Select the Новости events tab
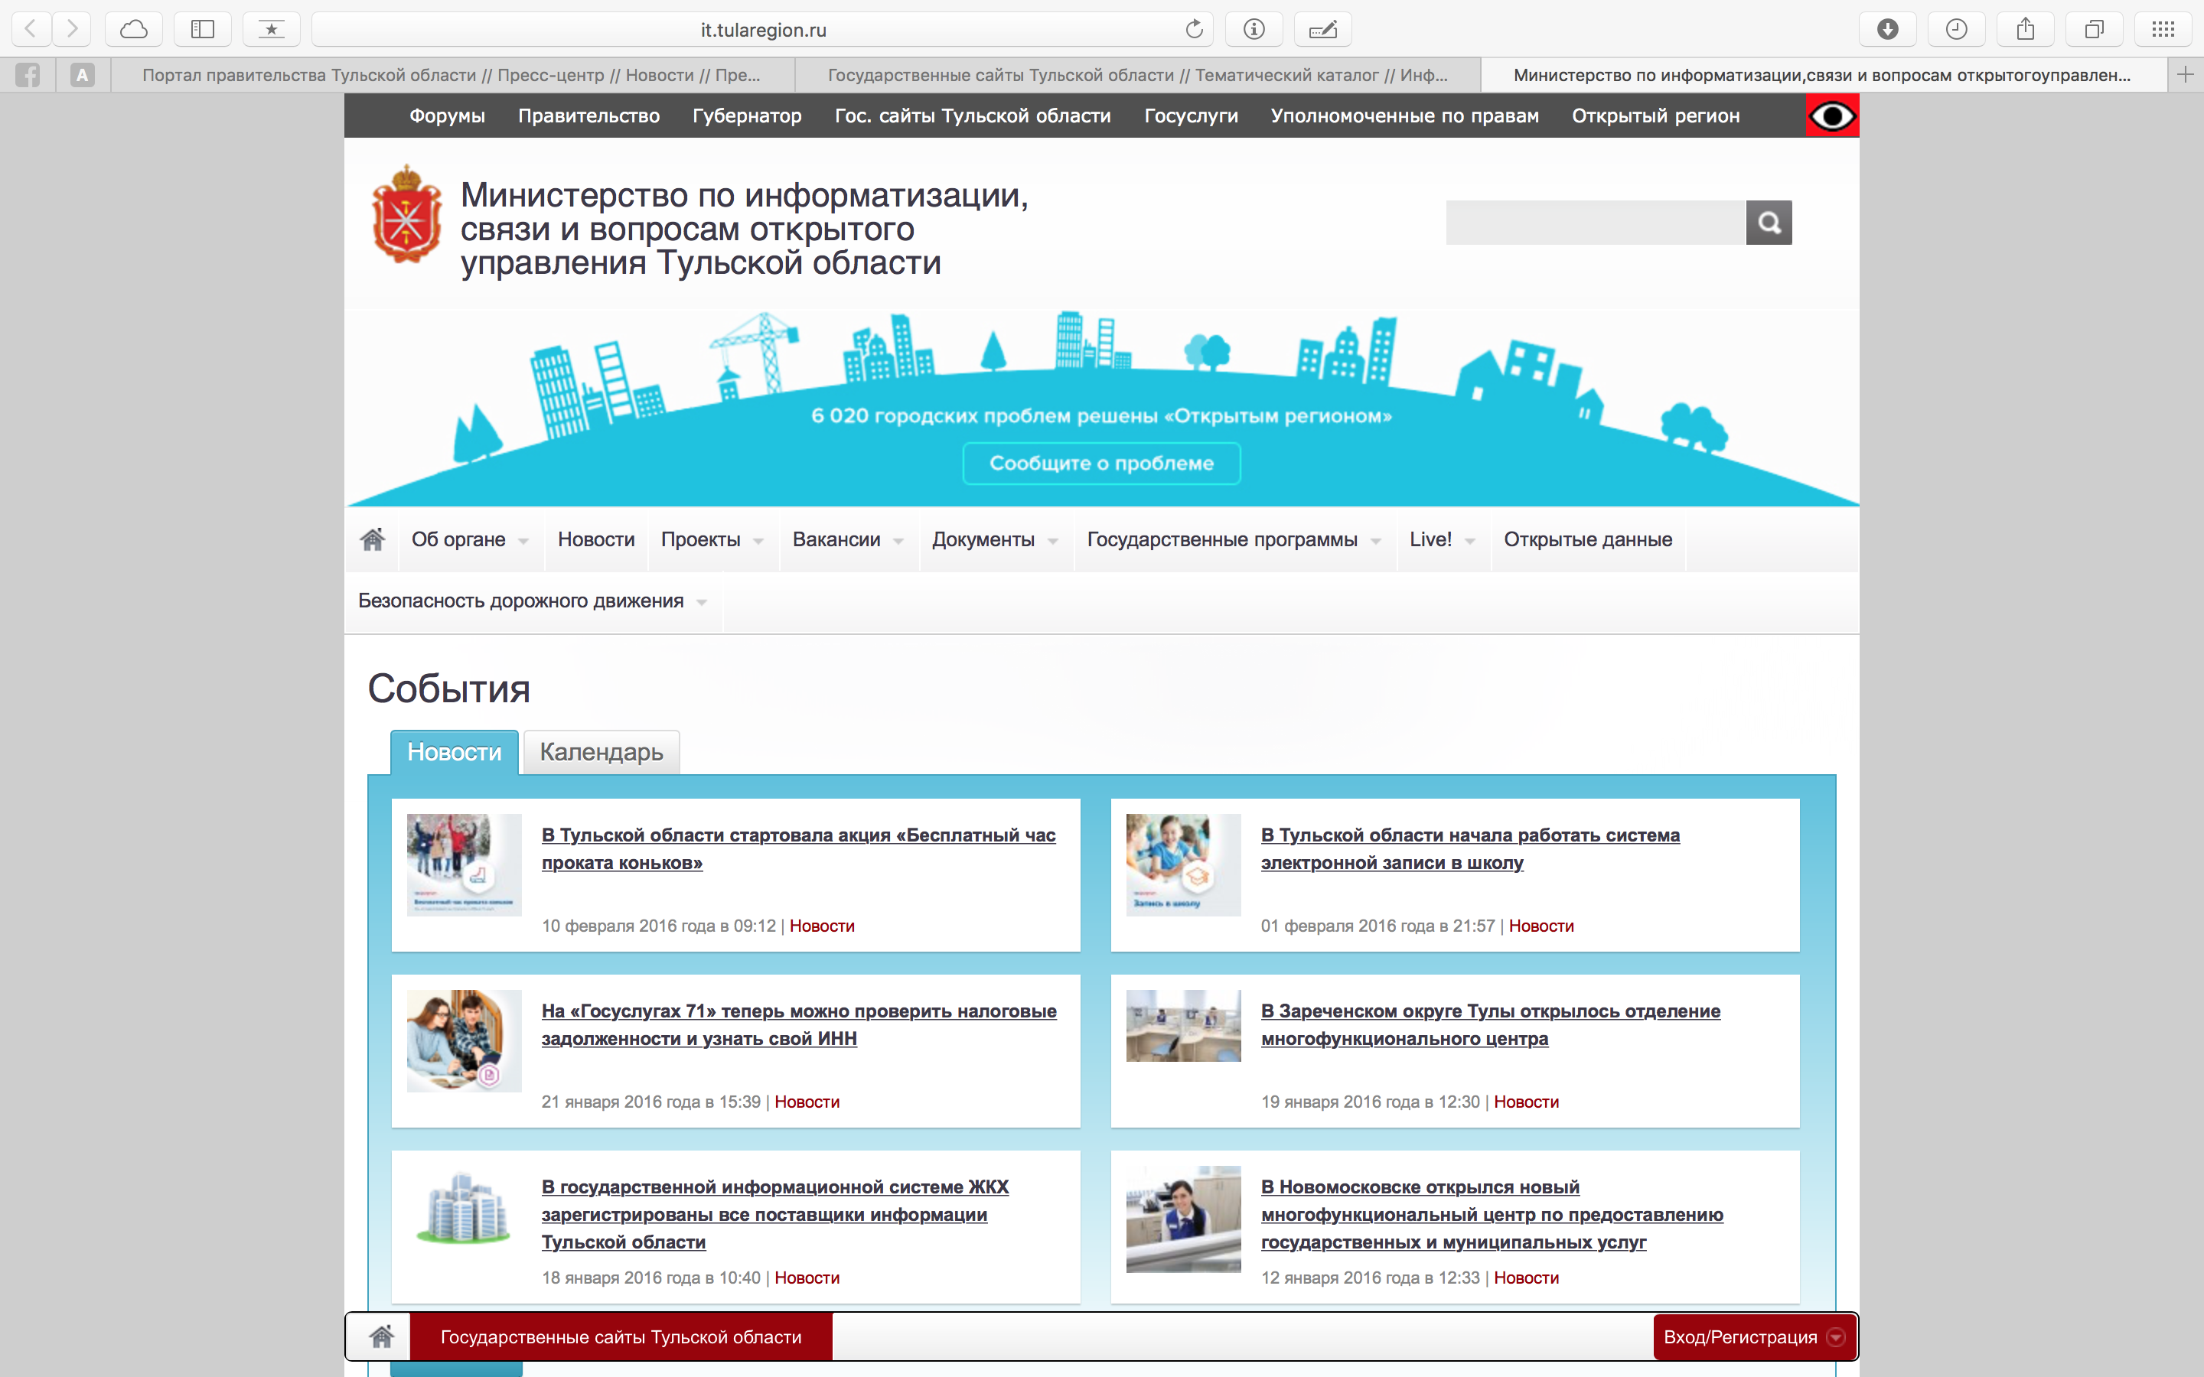The width and height of the screenshot is (2204, 1377). [x=455, y=752]
